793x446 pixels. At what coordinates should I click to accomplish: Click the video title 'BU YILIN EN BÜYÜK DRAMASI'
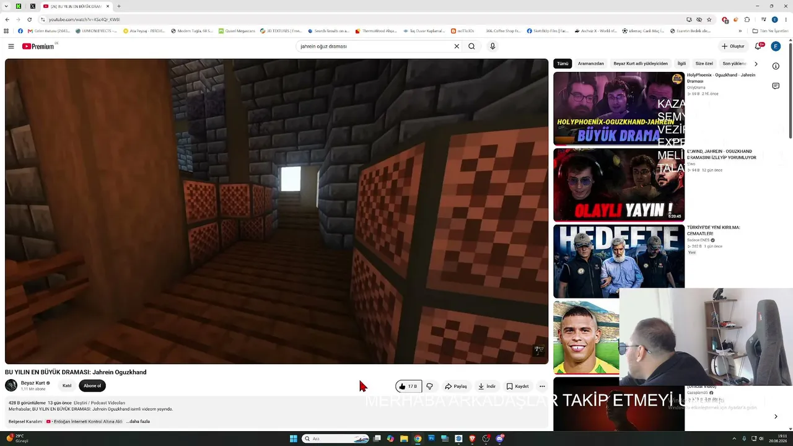[76, 372]
